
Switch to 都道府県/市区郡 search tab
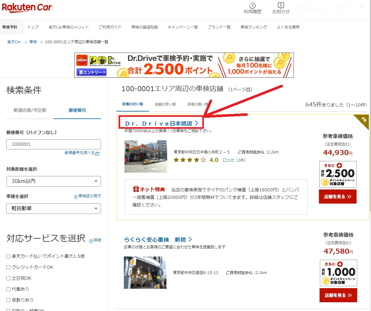click(30, 110)
